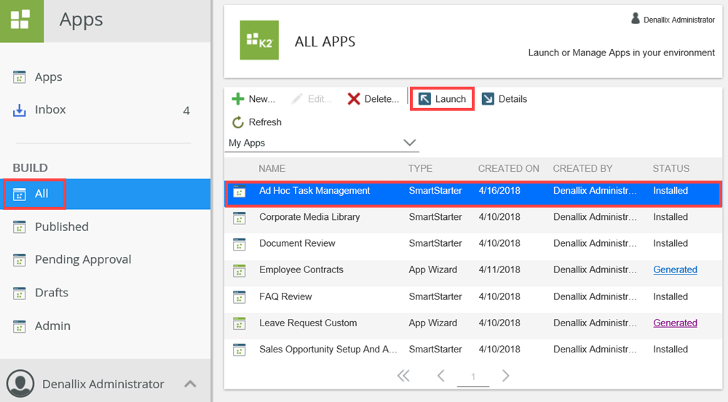
Task: Jump to first page double-arrow
Action: pyautogui.click(x=403, y=376)
